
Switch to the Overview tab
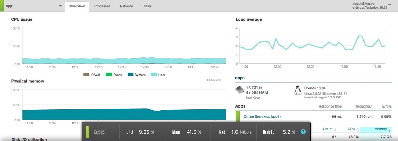click(77, 6)
